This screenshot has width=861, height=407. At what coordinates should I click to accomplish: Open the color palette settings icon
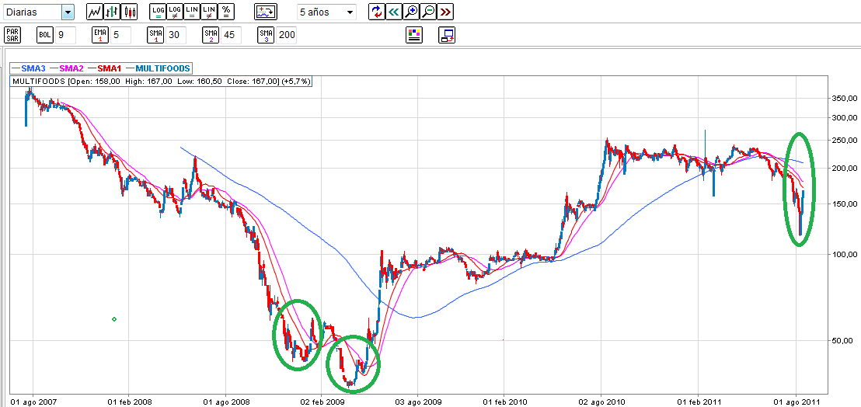414,35
